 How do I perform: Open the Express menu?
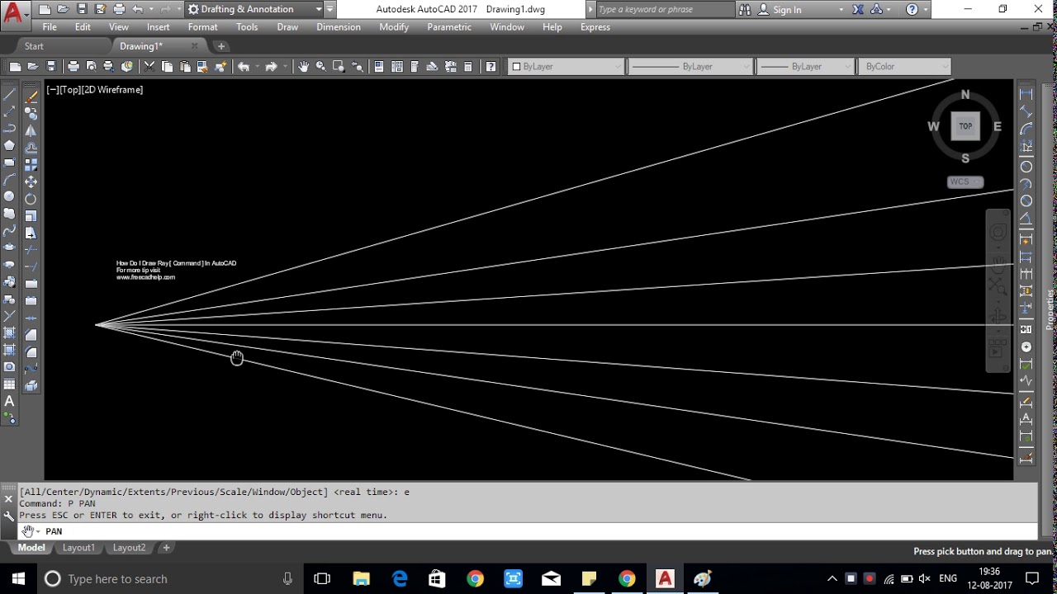pos(595,27)
